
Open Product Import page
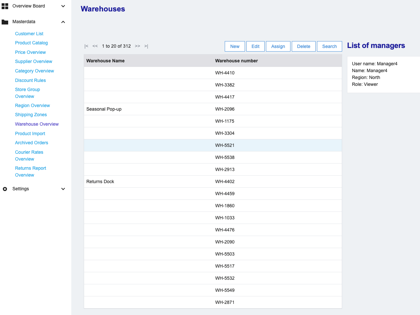[x=30, y=134]
